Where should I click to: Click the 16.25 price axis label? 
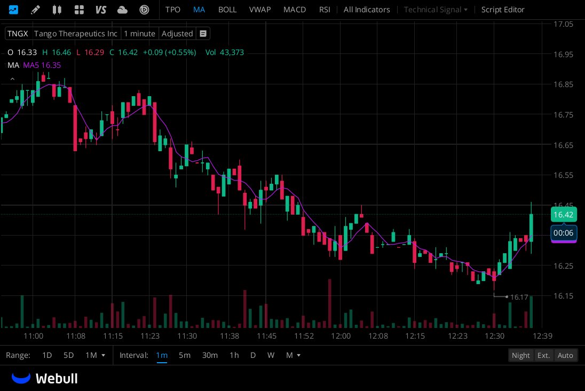point(563,266)
